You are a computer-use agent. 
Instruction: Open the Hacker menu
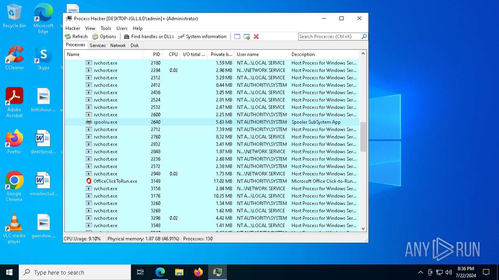(x=73, y=28)
